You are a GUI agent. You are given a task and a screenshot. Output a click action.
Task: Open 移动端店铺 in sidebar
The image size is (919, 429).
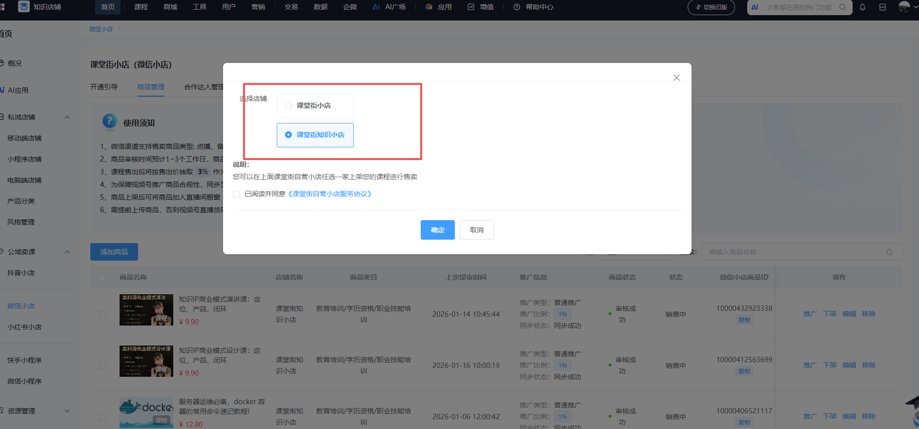(x=24, y=138)
